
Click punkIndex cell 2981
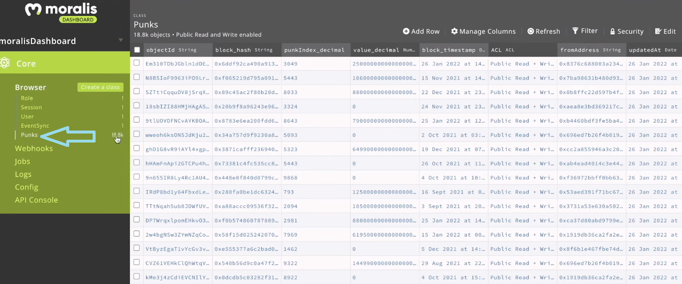point(316,220)
